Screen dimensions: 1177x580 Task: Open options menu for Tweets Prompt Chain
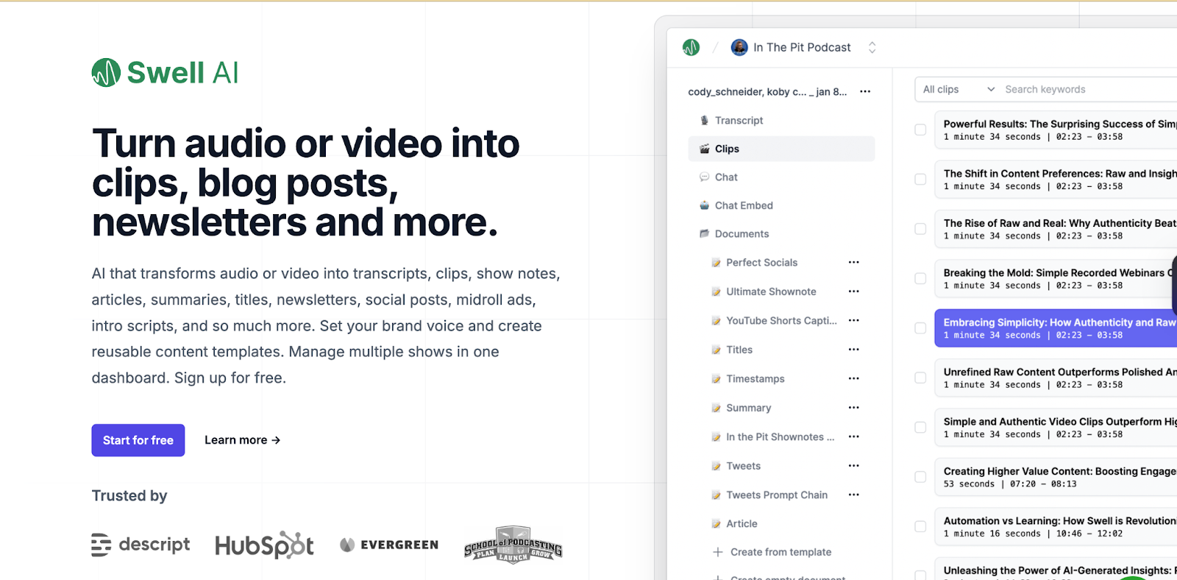pyautogui.click(x=853, y=495)
